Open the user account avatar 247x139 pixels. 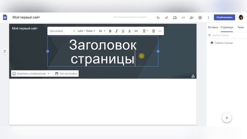coord(241,17)
